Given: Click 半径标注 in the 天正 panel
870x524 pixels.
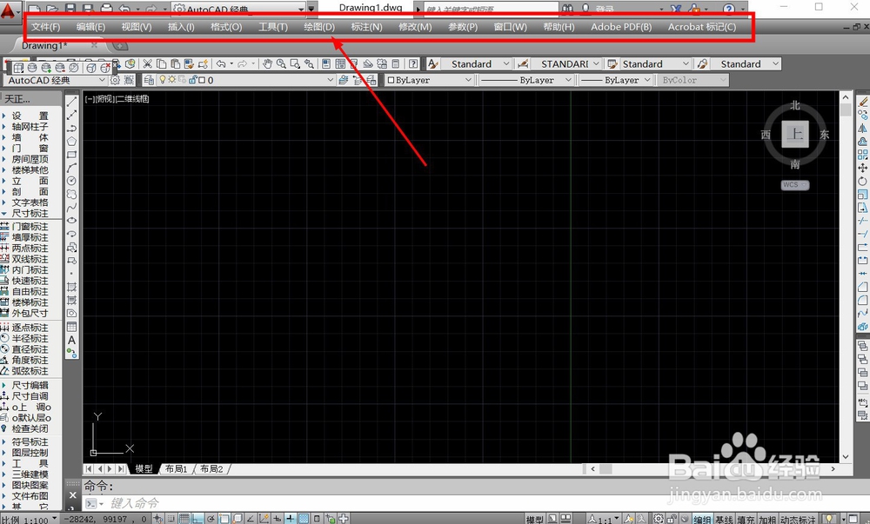Looking at the screenshot, I should (30, 338).
